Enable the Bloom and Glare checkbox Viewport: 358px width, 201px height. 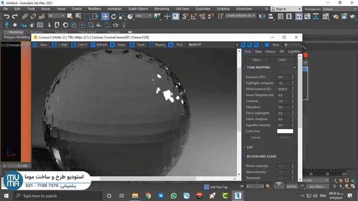coord(294,156)
